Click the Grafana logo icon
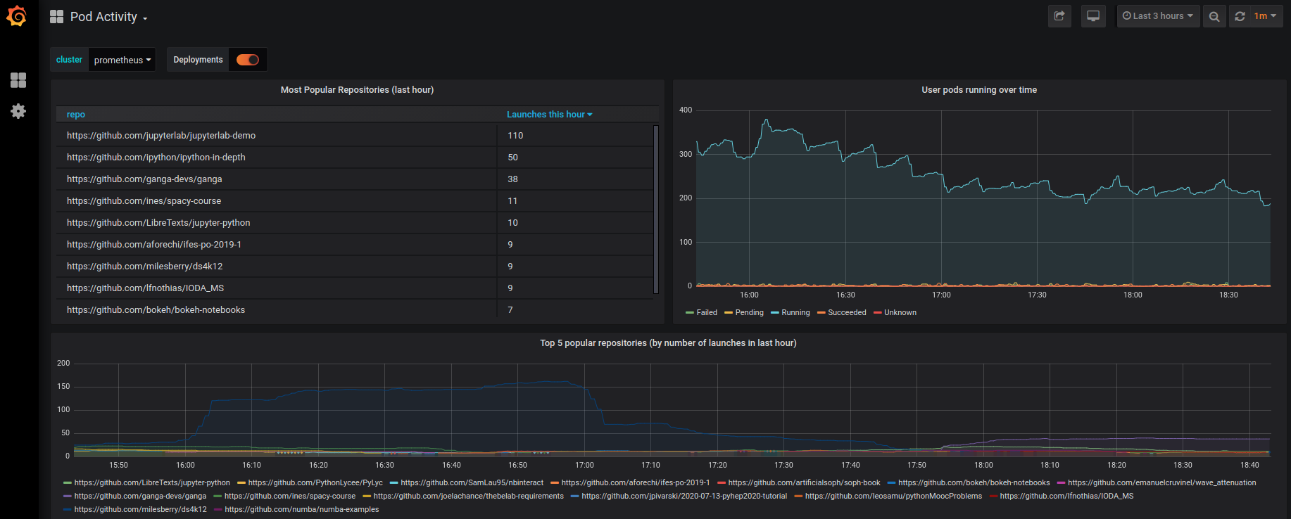 (17, 16)
